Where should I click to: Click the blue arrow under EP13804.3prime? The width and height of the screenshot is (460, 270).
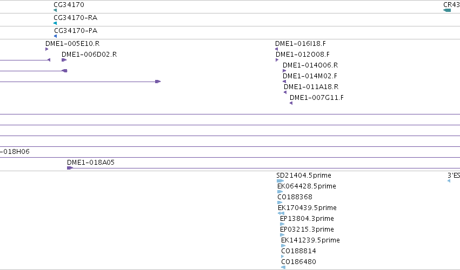pyautogui.click(x=282, y=224)
